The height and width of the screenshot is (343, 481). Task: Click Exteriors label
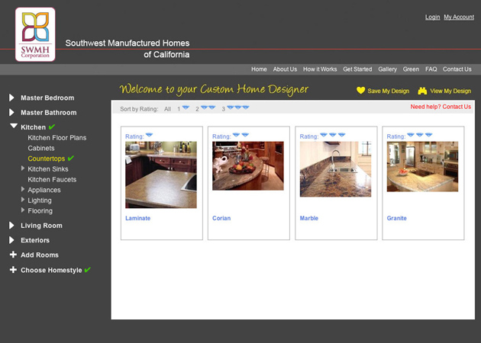click(35, 240)
